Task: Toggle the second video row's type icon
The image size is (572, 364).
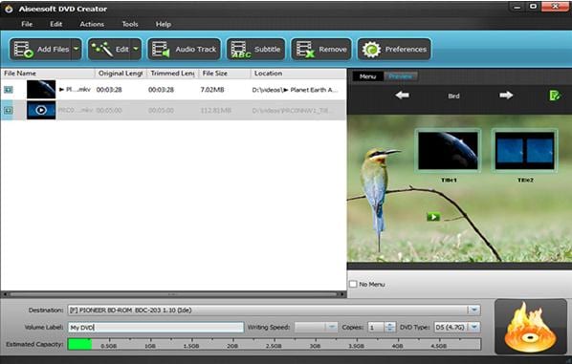Action: (9, 110)
